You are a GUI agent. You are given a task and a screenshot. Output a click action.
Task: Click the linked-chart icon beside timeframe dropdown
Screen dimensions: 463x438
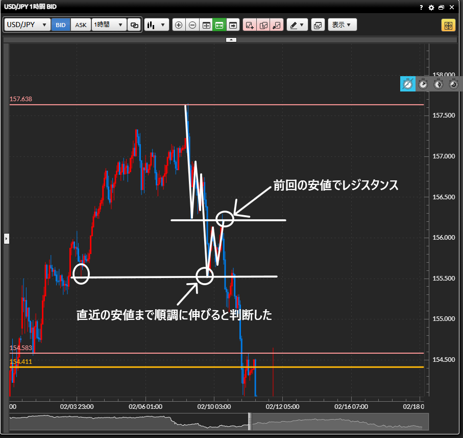point(134,25)
